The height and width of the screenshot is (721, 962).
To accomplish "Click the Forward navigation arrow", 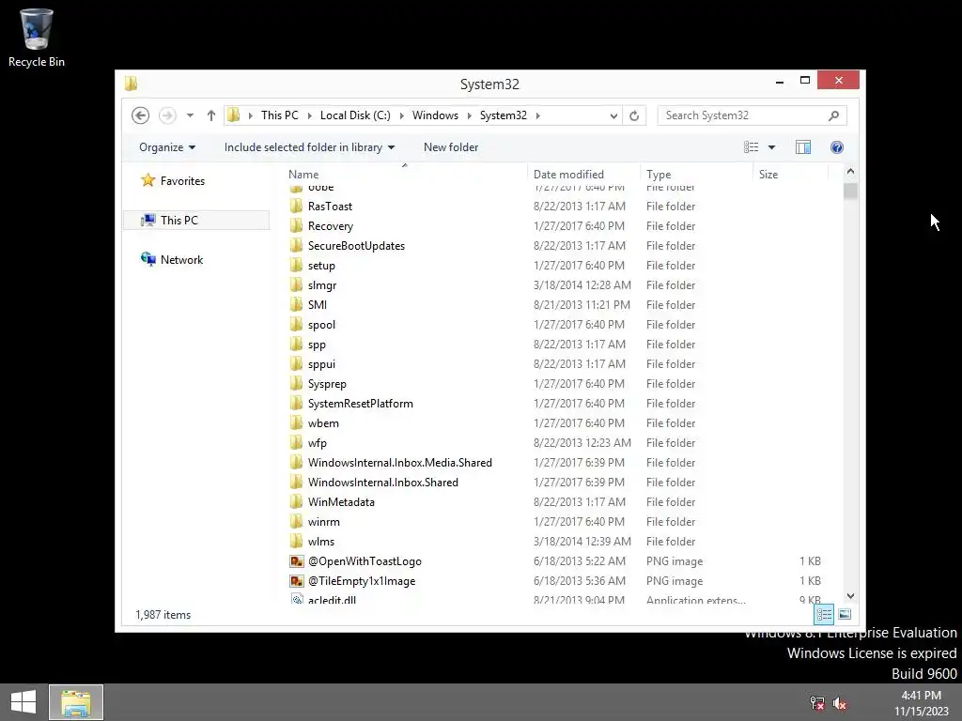I will point(167,115).
